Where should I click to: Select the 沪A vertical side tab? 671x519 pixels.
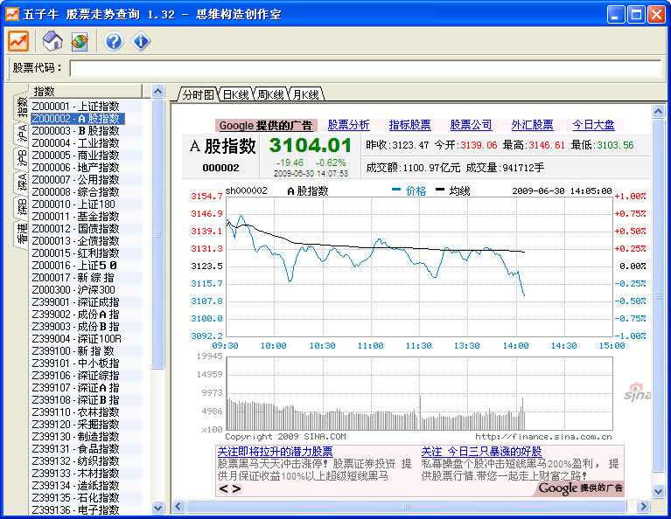21,134
